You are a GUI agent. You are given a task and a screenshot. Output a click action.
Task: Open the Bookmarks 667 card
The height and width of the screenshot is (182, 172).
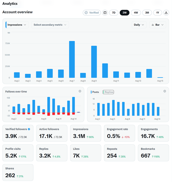[x=154, y=153]
